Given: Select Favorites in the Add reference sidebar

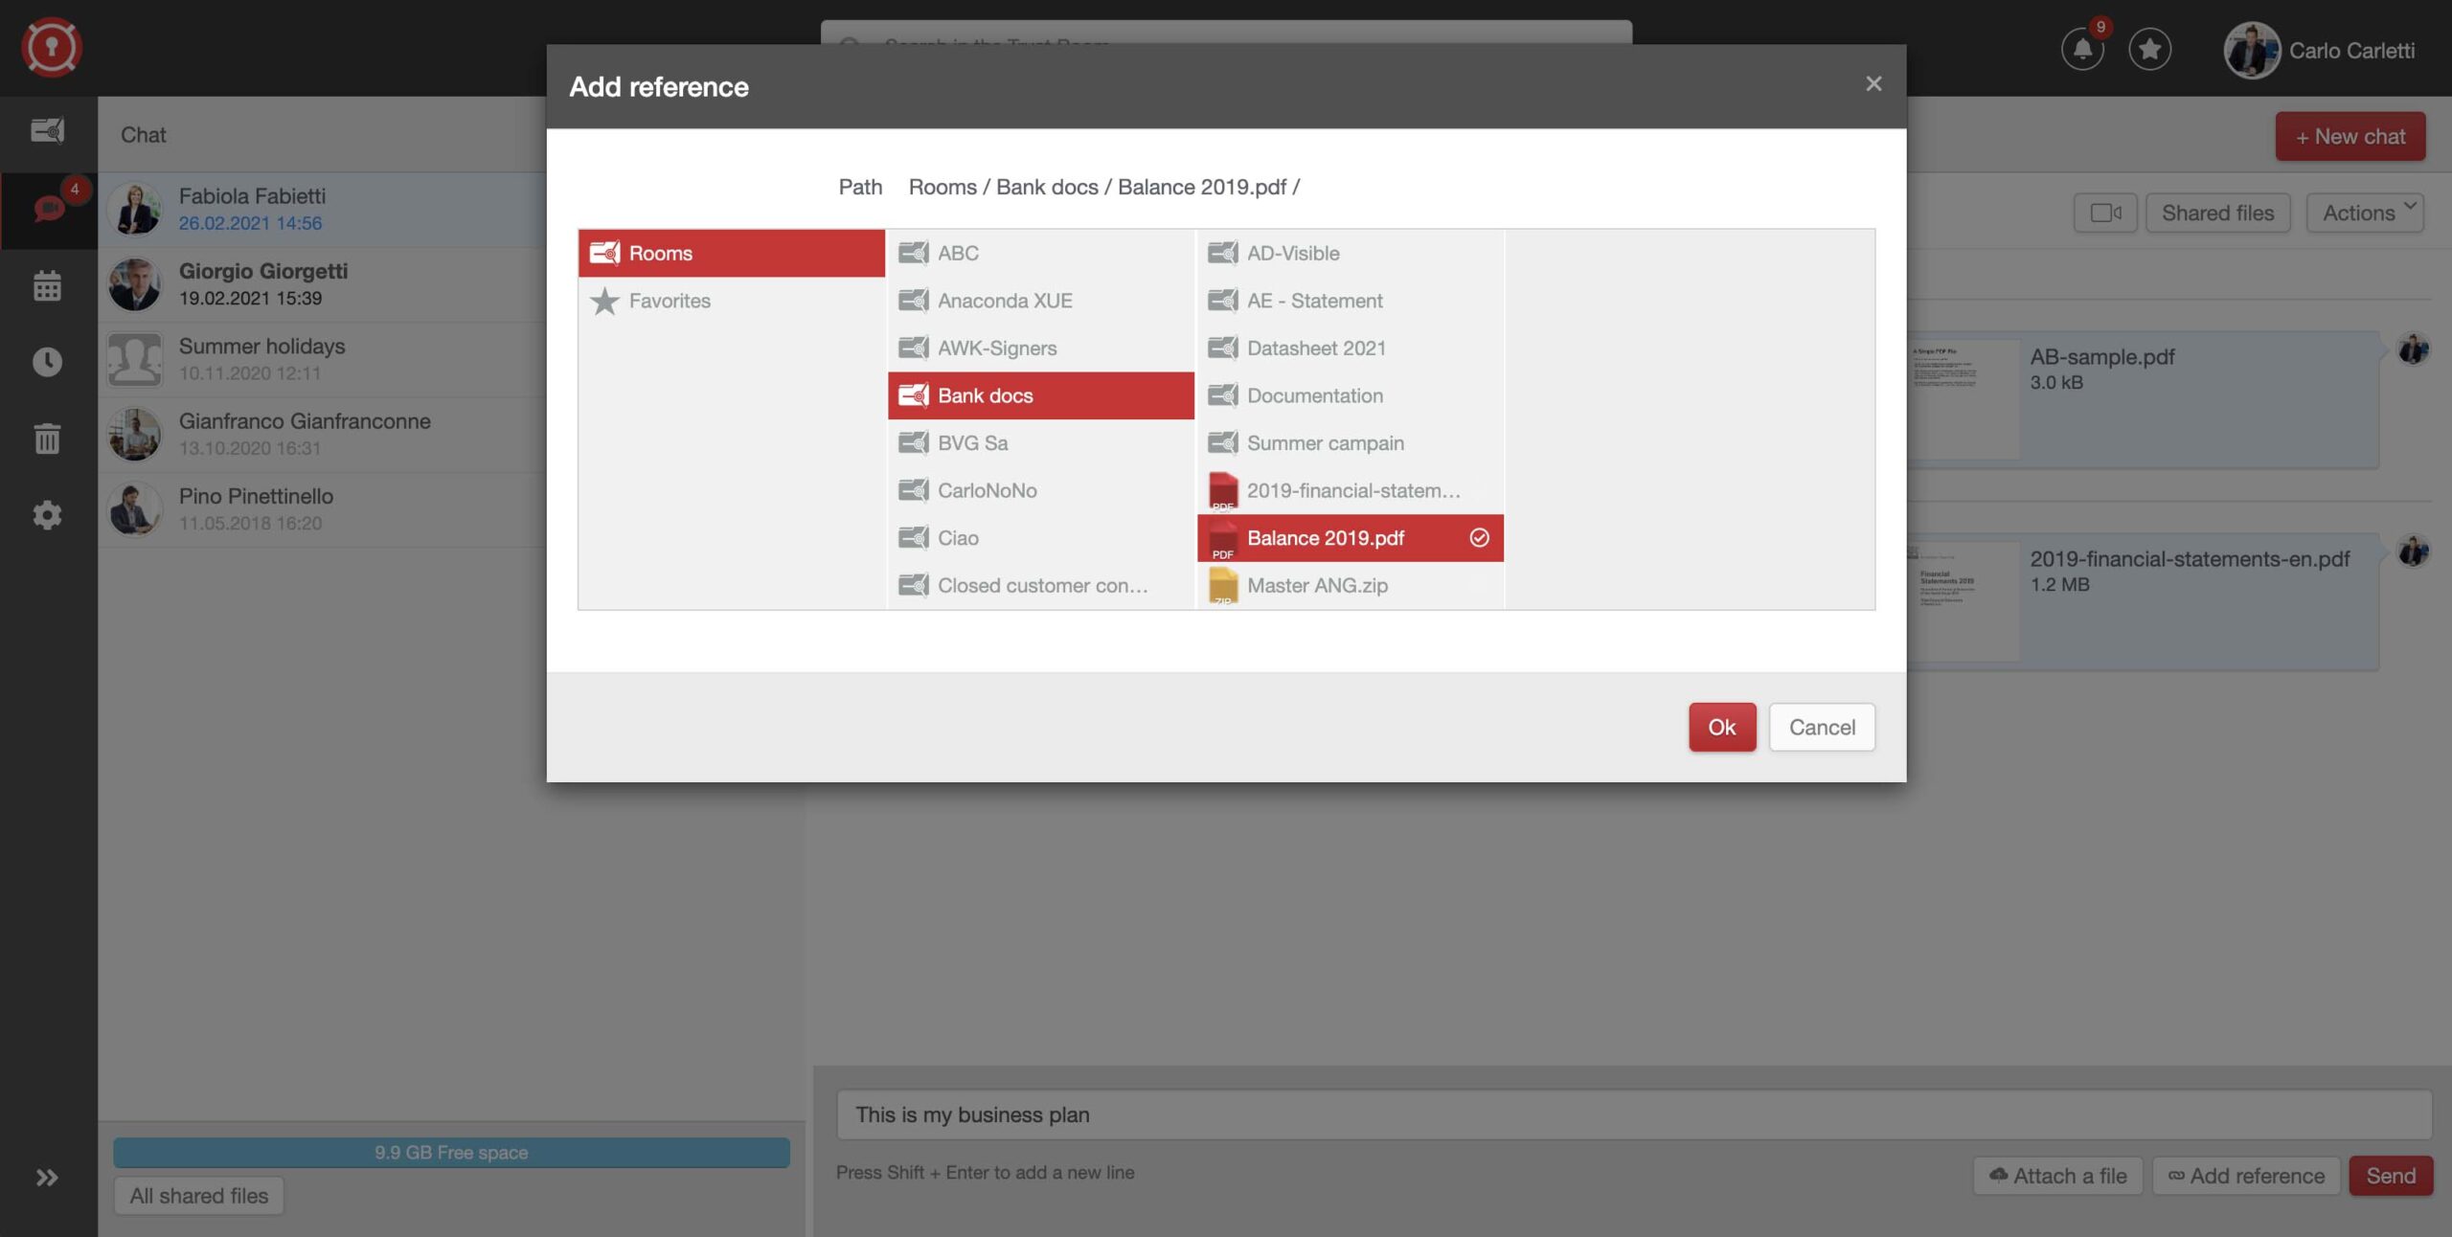Looking at the screenshot, I should pos(670,300).
